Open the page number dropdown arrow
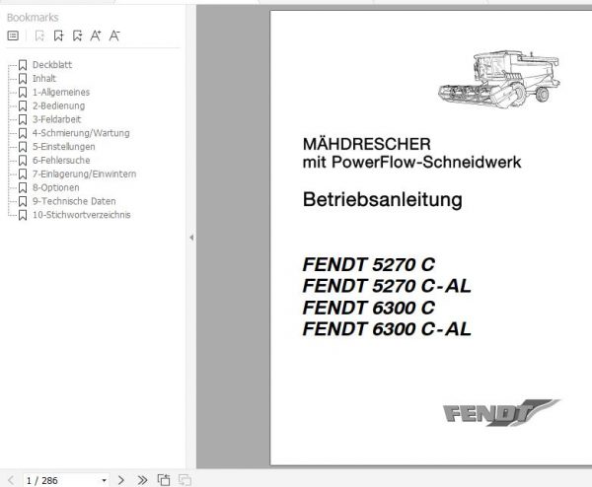The height and width of the screenshot is (487, 592). tap(104, 480)
